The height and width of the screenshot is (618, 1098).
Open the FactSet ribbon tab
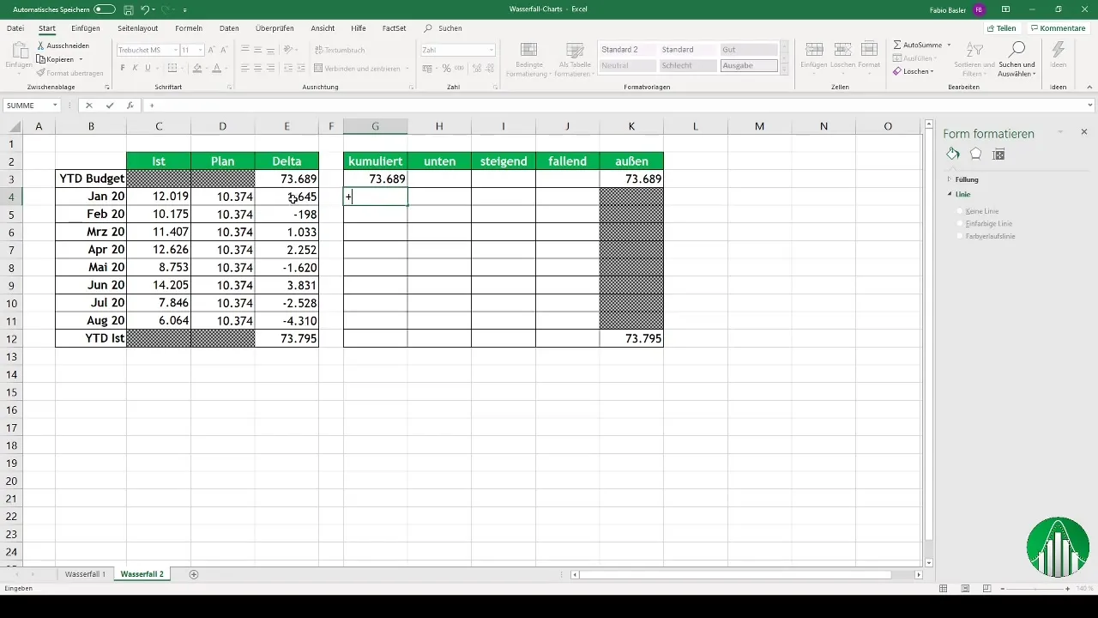tap(394, 28)
